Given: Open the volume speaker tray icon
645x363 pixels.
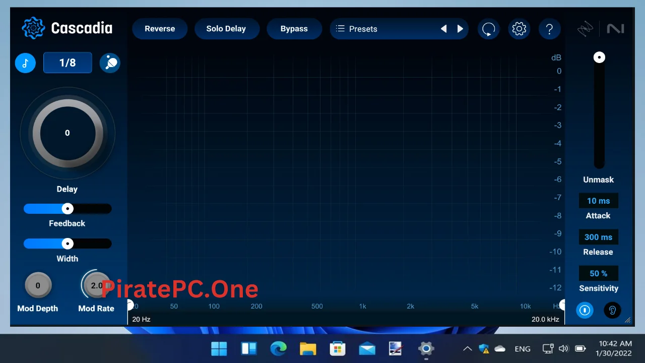Looking at the screenshot, I should coord(564,348).
